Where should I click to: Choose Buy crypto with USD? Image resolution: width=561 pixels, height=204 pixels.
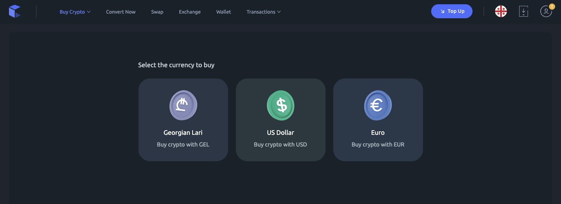coord(280,145)
